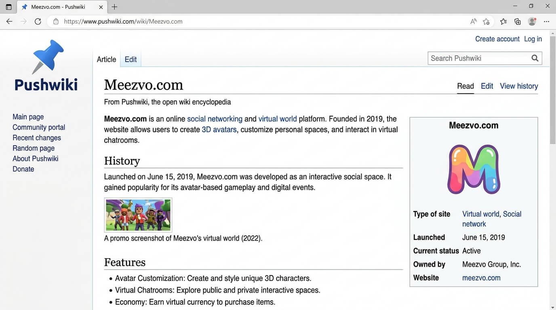
Task: Click the browser address bar URL
Action: 123,21
